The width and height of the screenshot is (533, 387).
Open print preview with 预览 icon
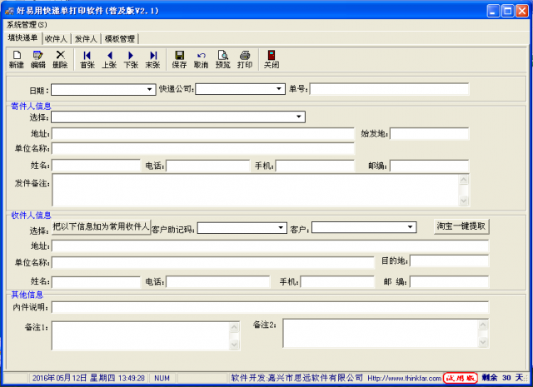[x=223, y=59]
